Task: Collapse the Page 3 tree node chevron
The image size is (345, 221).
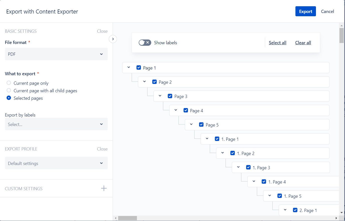Action: (x=160, y=96)
